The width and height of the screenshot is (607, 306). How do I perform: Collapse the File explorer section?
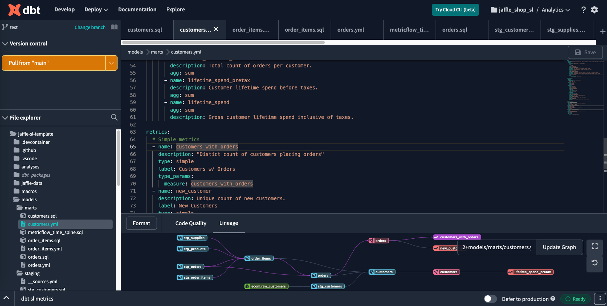point(5,117)
